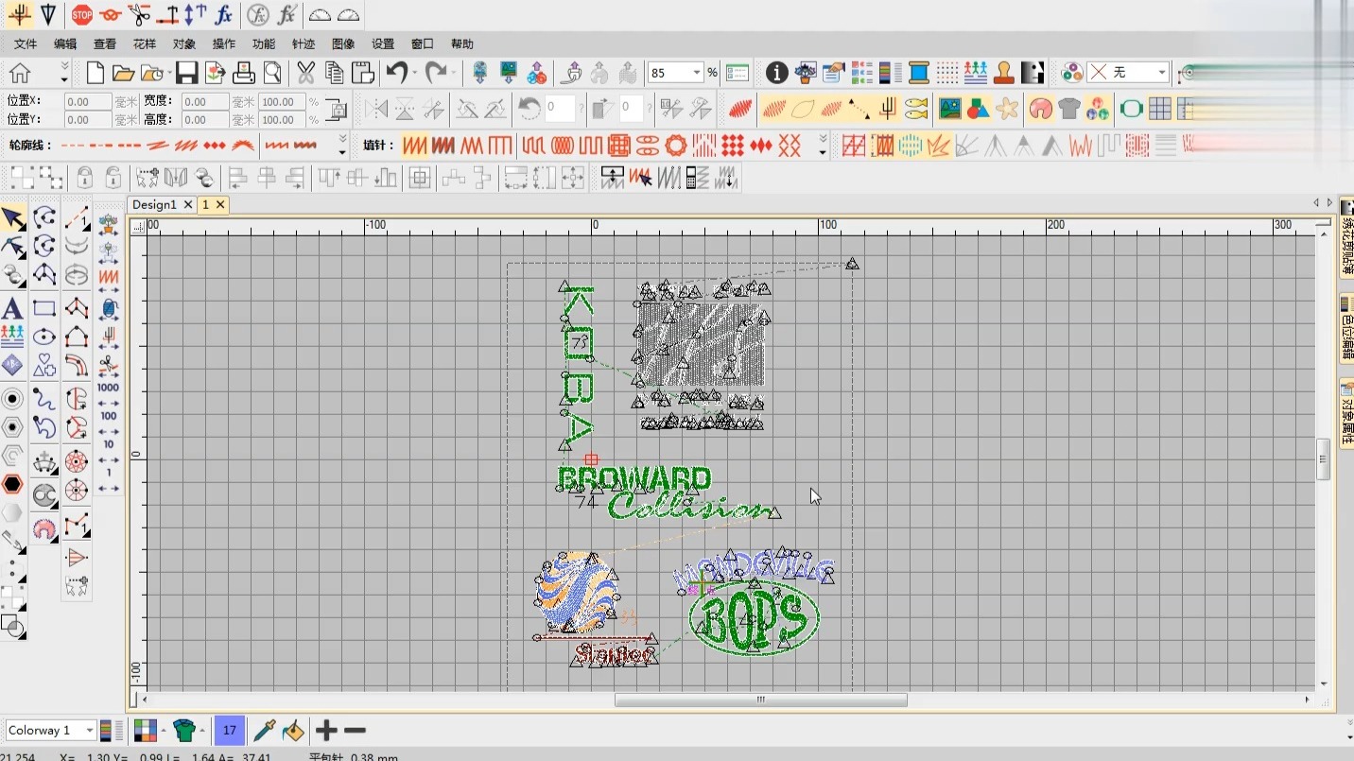The image size is (1354, 761).
Task: Click the print preview magnifier icon
Action: click(272, 73)
